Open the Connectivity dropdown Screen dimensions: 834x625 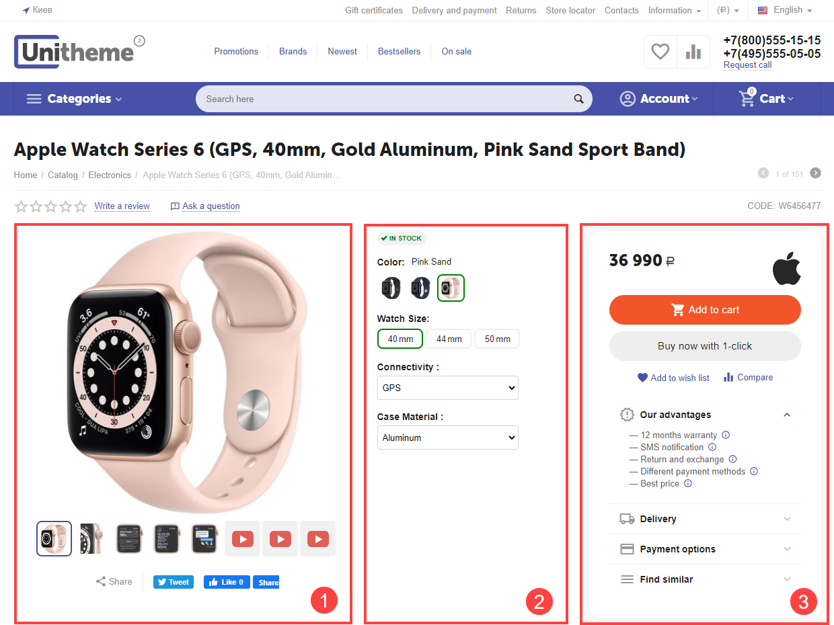coord(447,388)
